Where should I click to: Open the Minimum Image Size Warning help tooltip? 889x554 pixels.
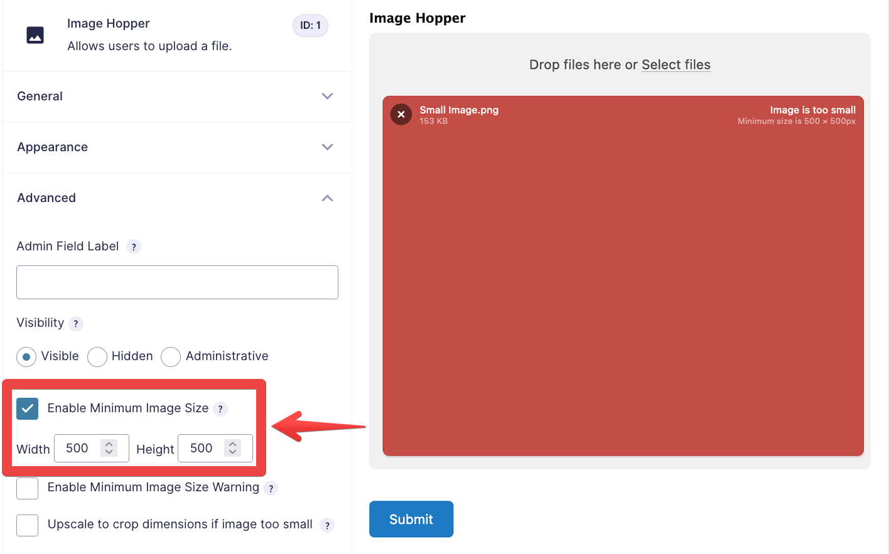tap(271, 487)
